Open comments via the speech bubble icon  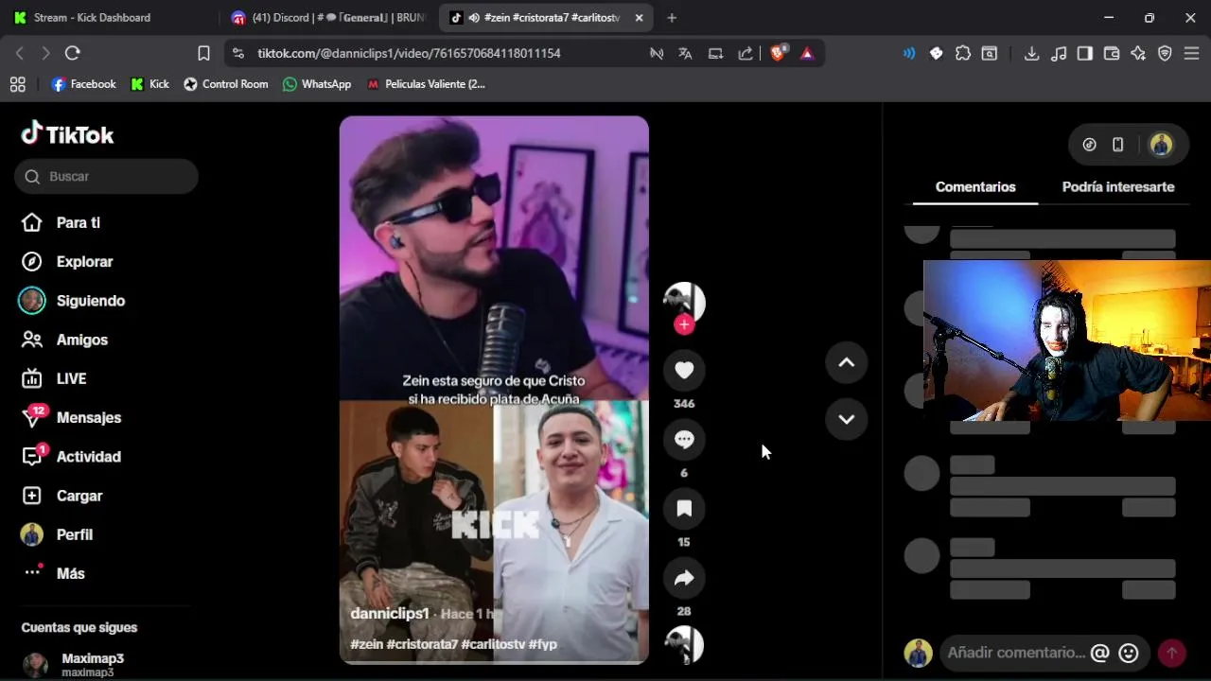[x=684, y=439]
